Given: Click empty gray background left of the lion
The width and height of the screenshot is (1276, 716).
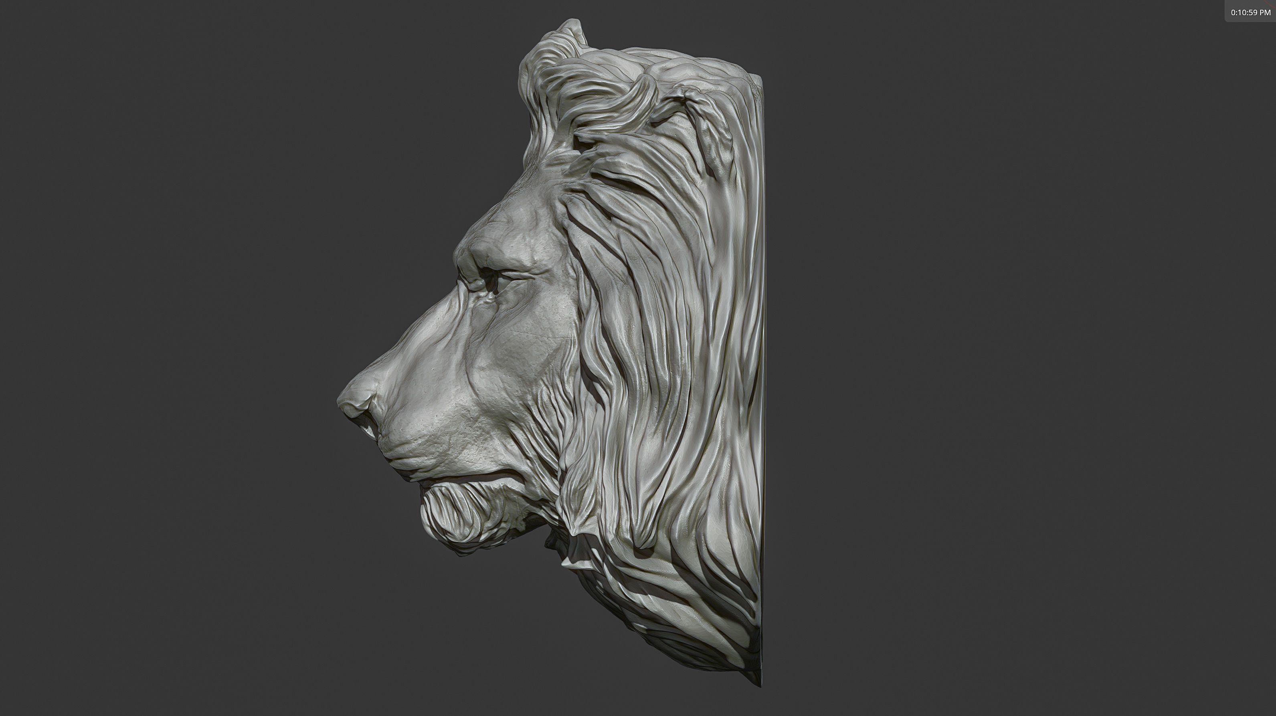Looking at the screenshot, I should coord(173,347).
